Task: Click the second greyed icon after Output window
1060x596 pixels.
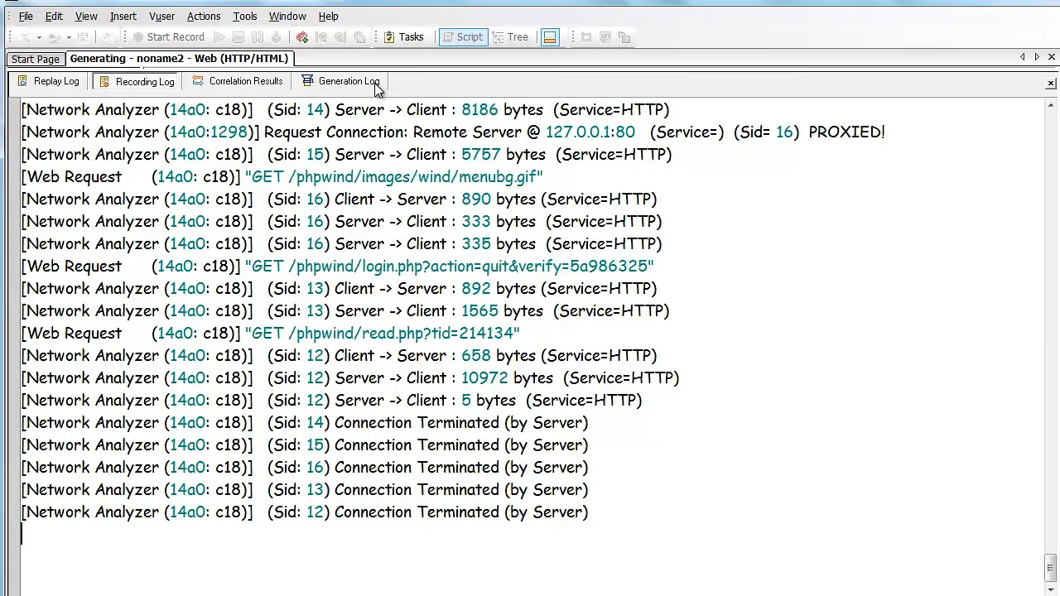Action: [x=605, y=37]
